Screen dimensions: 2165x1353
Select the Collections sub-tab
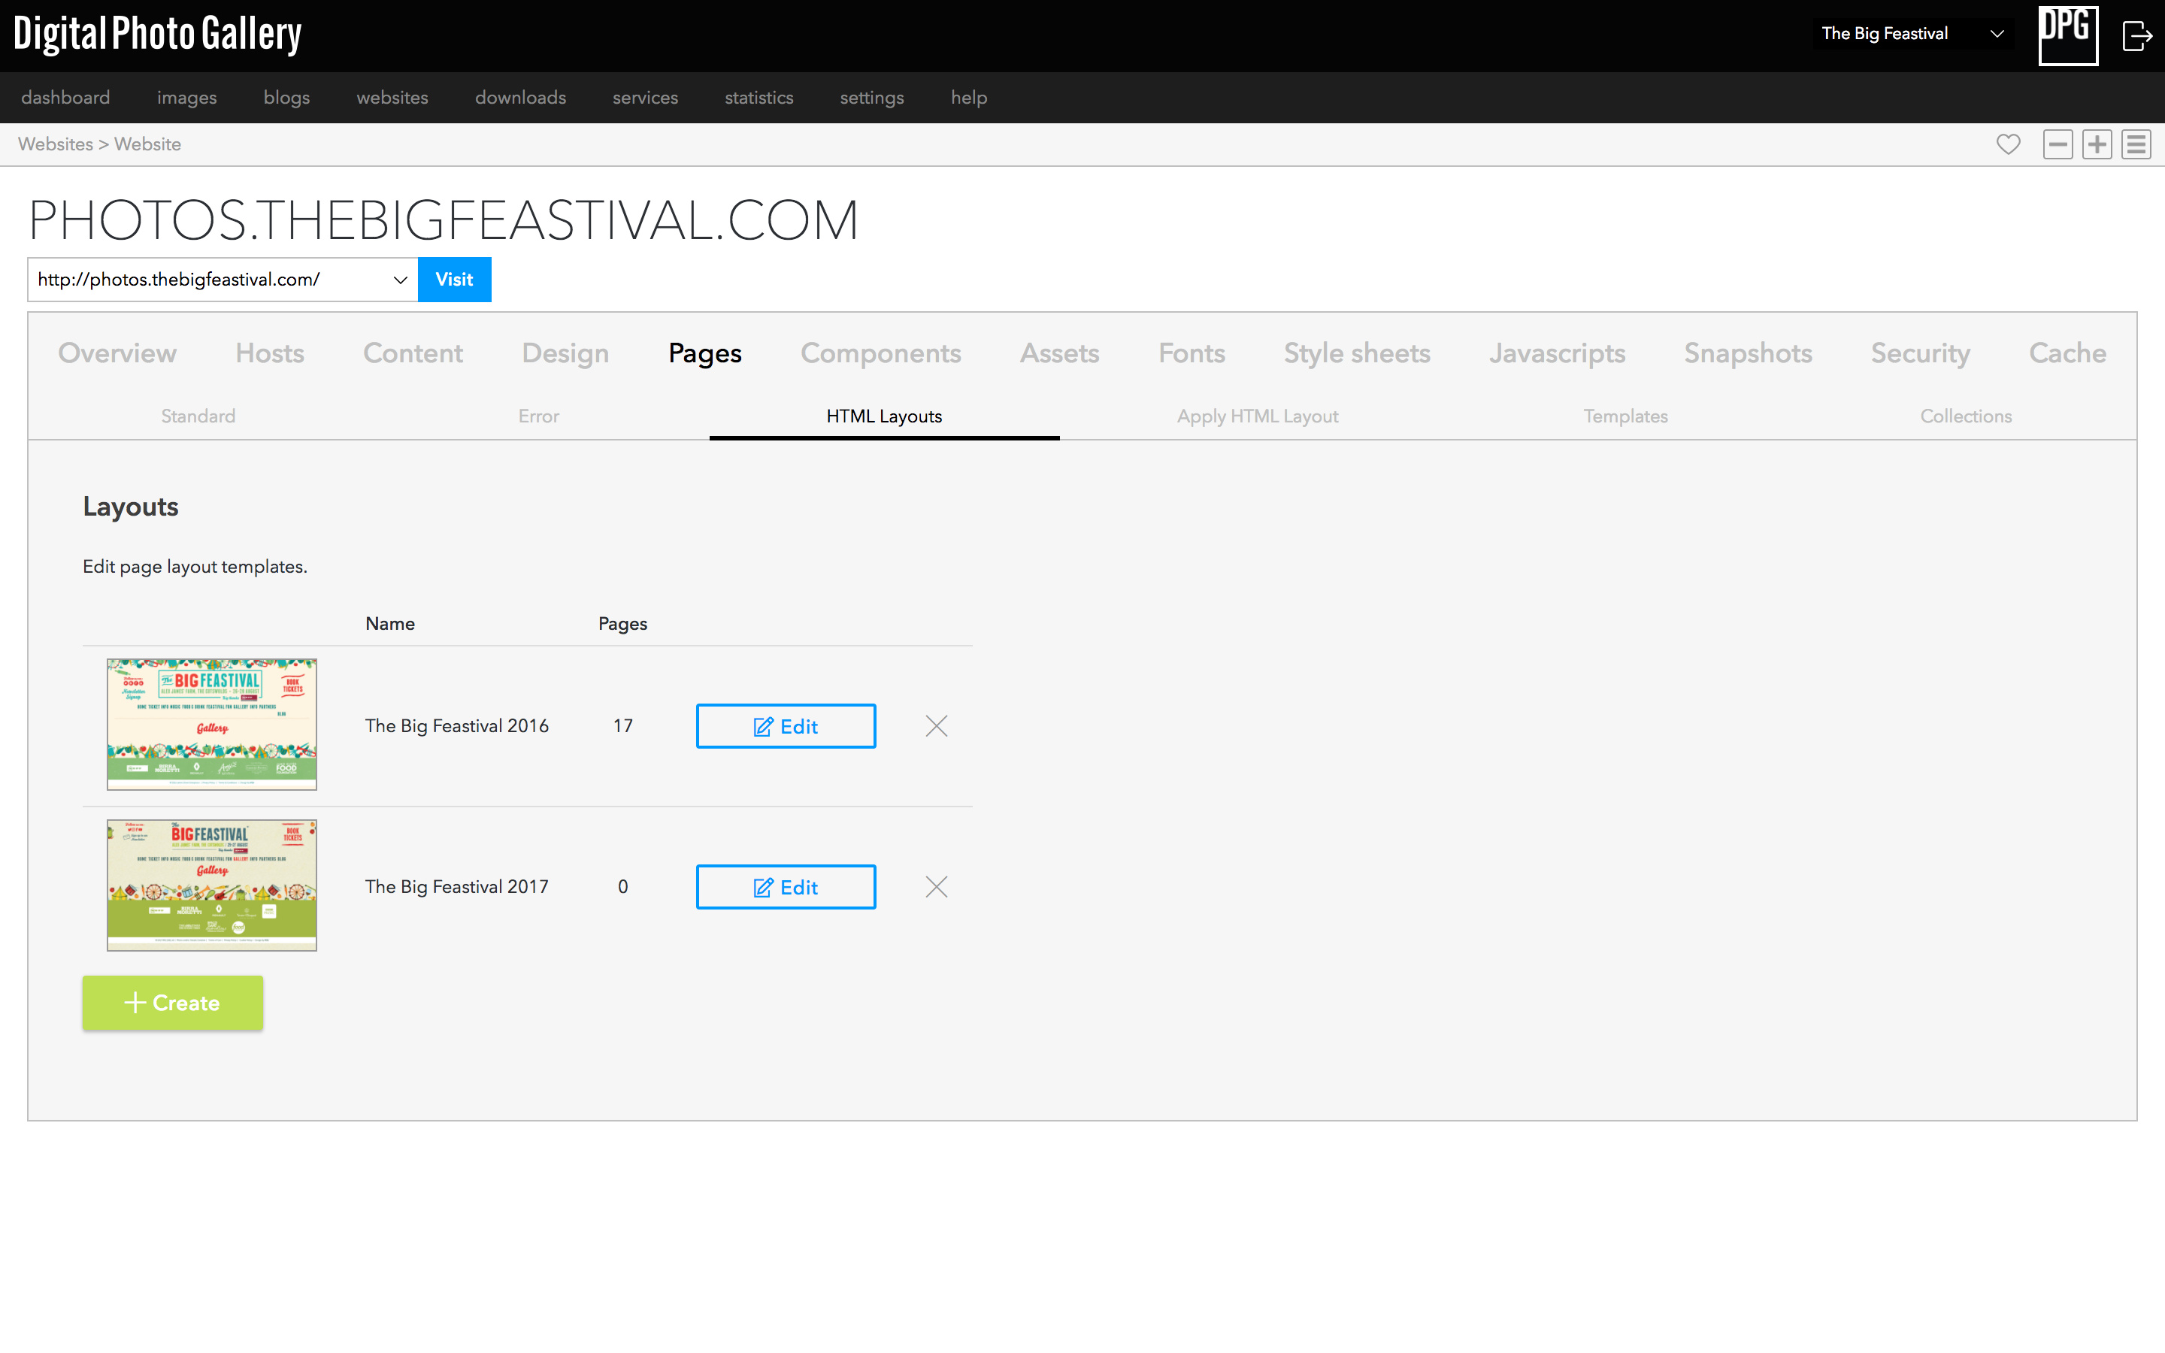pyautogui.click(x=1966, y=416)
